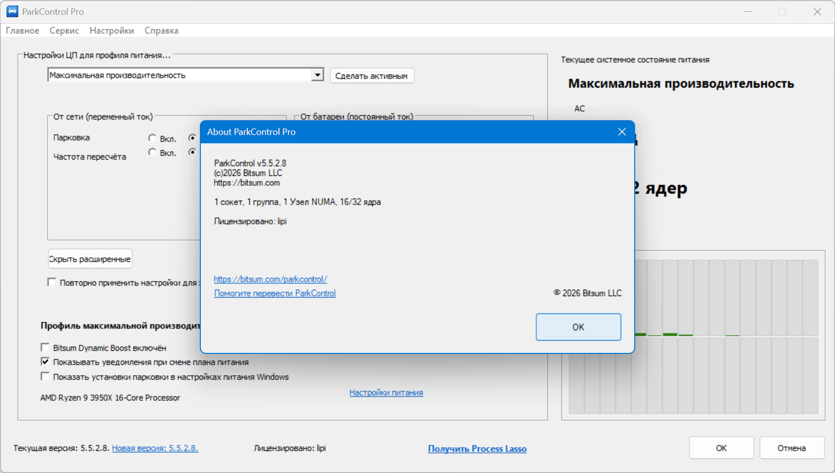The width and height of the screenshot is (835, 473).
Task: Click the plain https://bitsum.com text in About dialog
Action: pos(247,183)
